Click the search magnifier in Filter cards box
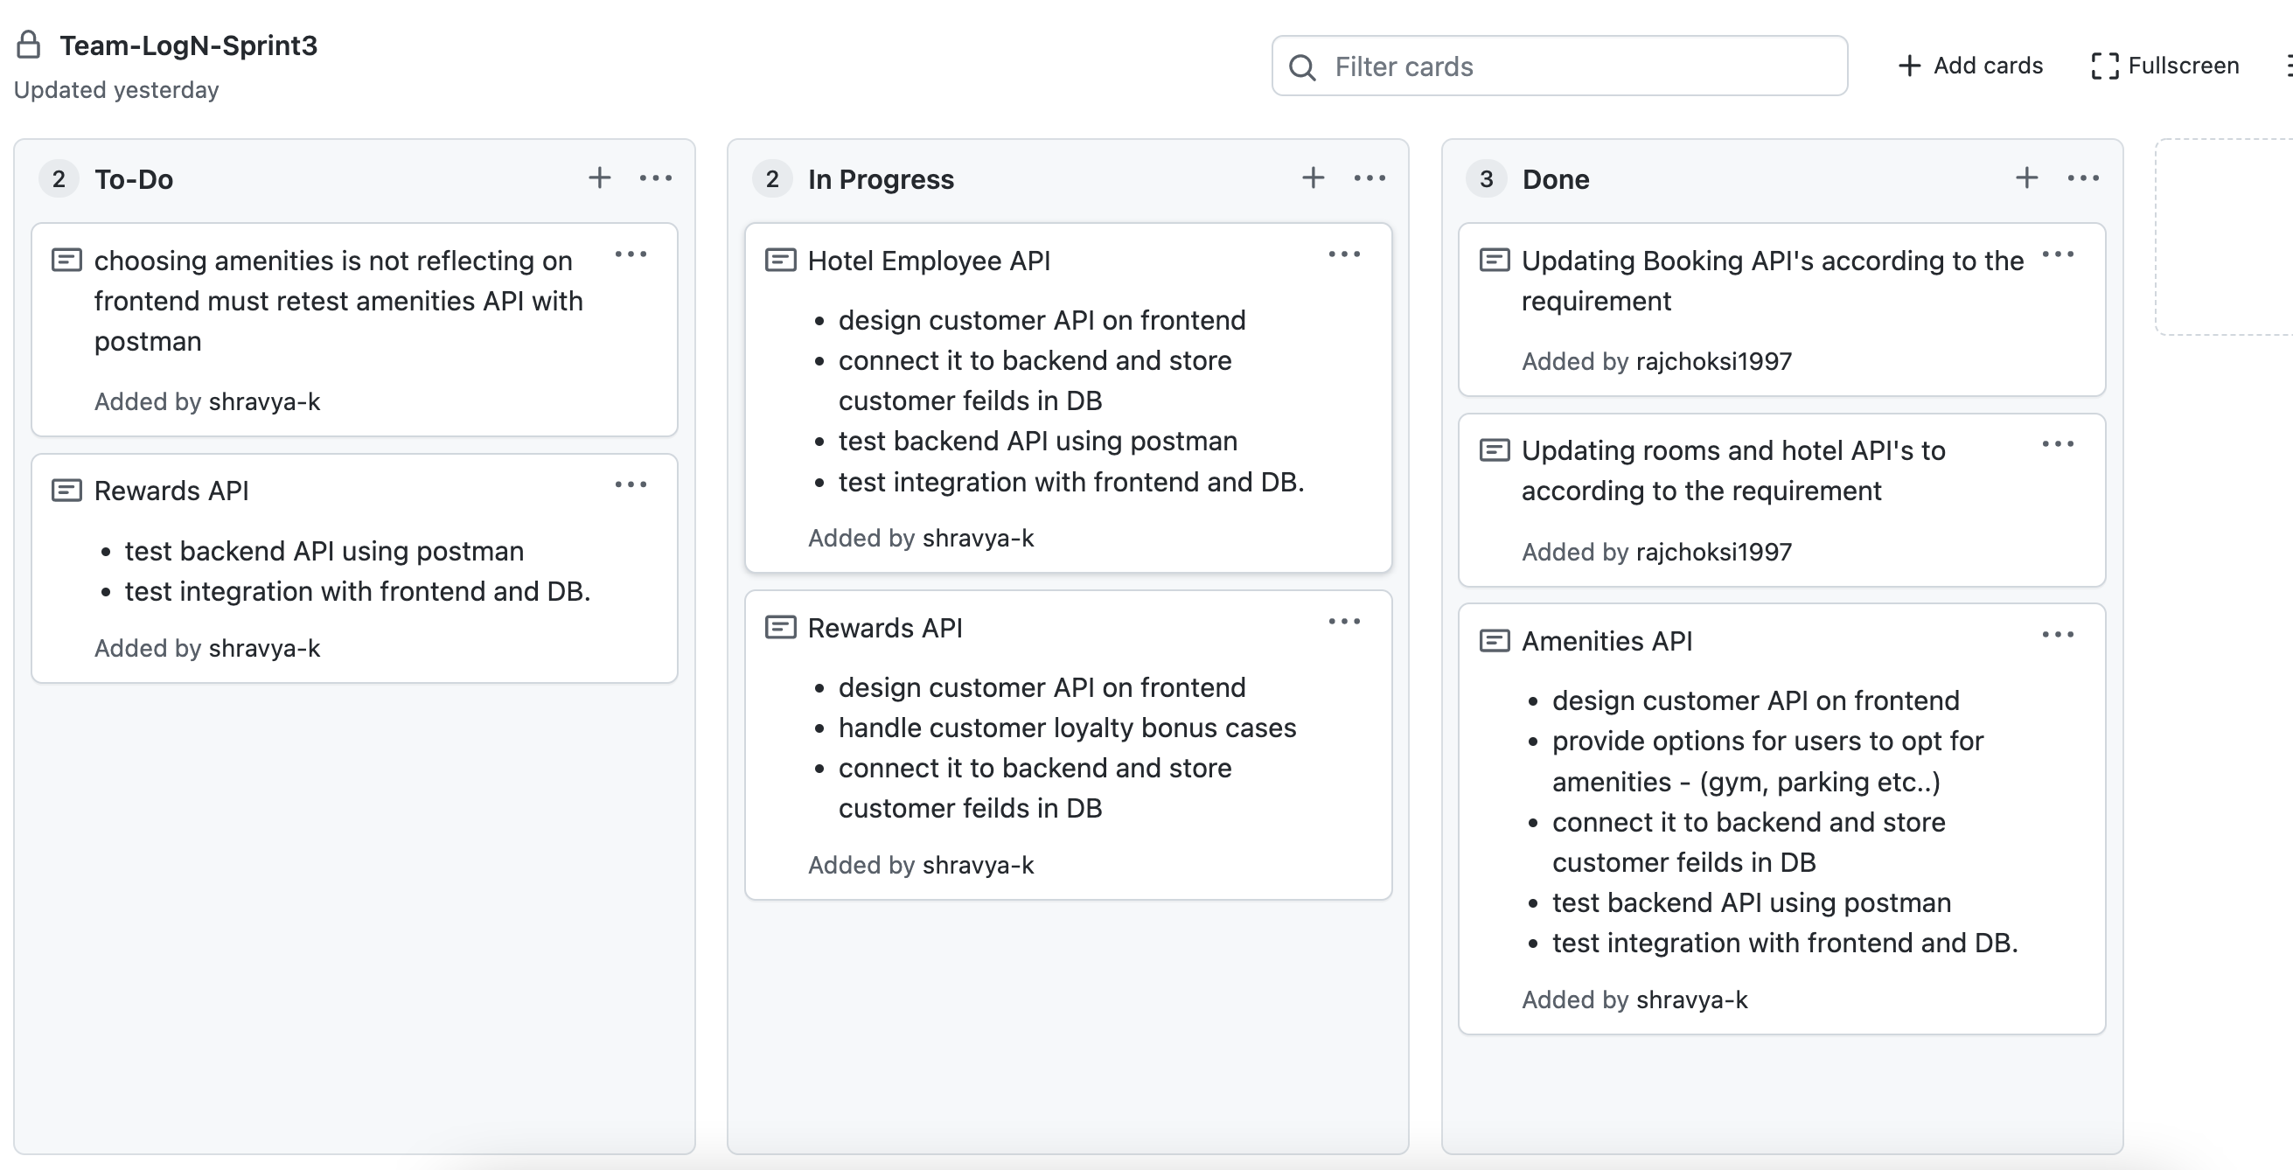 [x=1303, y=66]
